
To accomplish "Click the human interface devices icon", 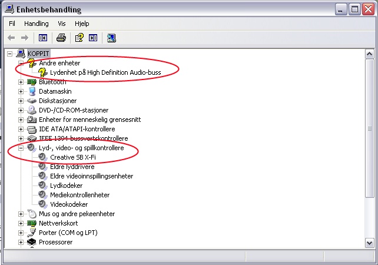I will pos(32,120).
